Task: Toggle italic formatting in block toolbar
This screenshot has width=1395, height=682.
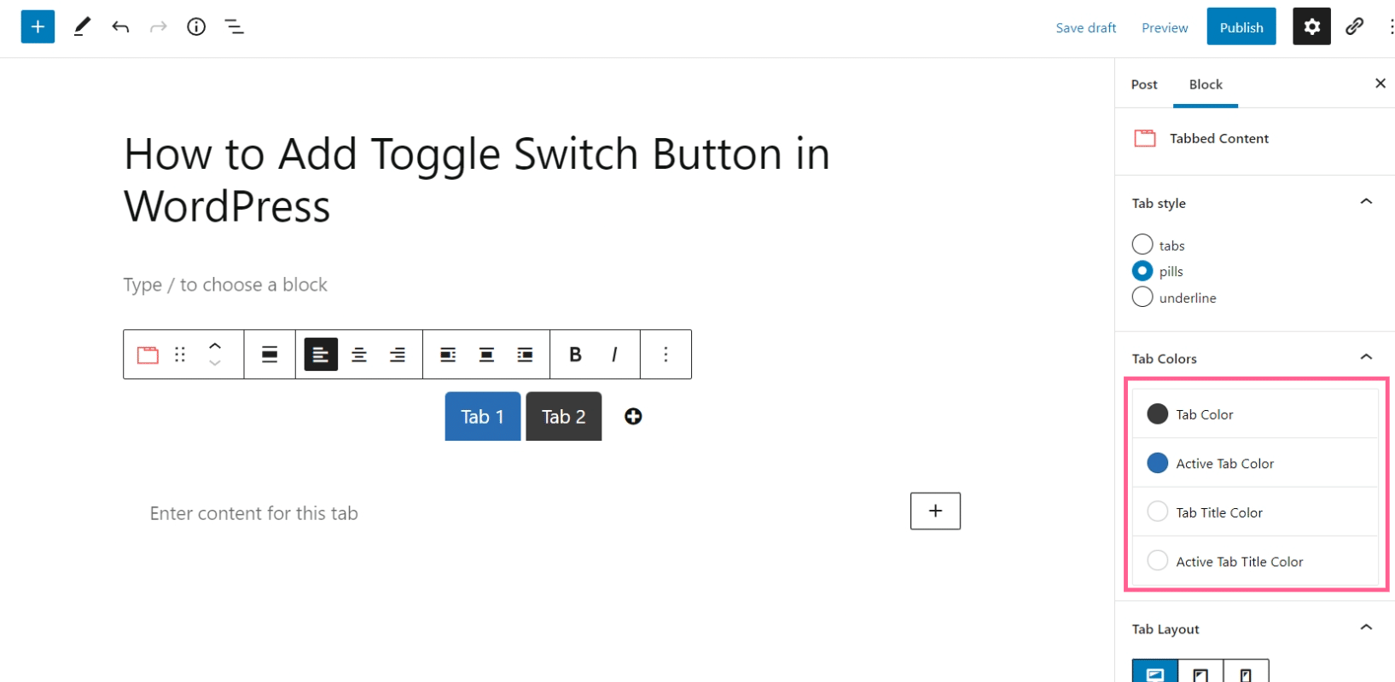Action: coord(613,354)
